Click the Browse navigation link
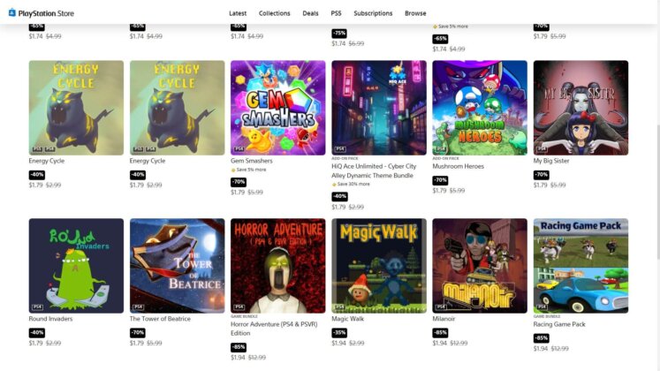 pyautogui.click(x=415, y=13)
